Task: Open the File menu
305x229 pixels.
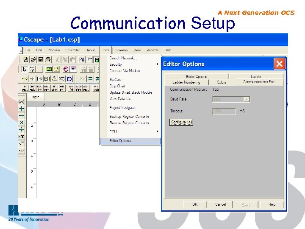Action: tap(28, 50)
